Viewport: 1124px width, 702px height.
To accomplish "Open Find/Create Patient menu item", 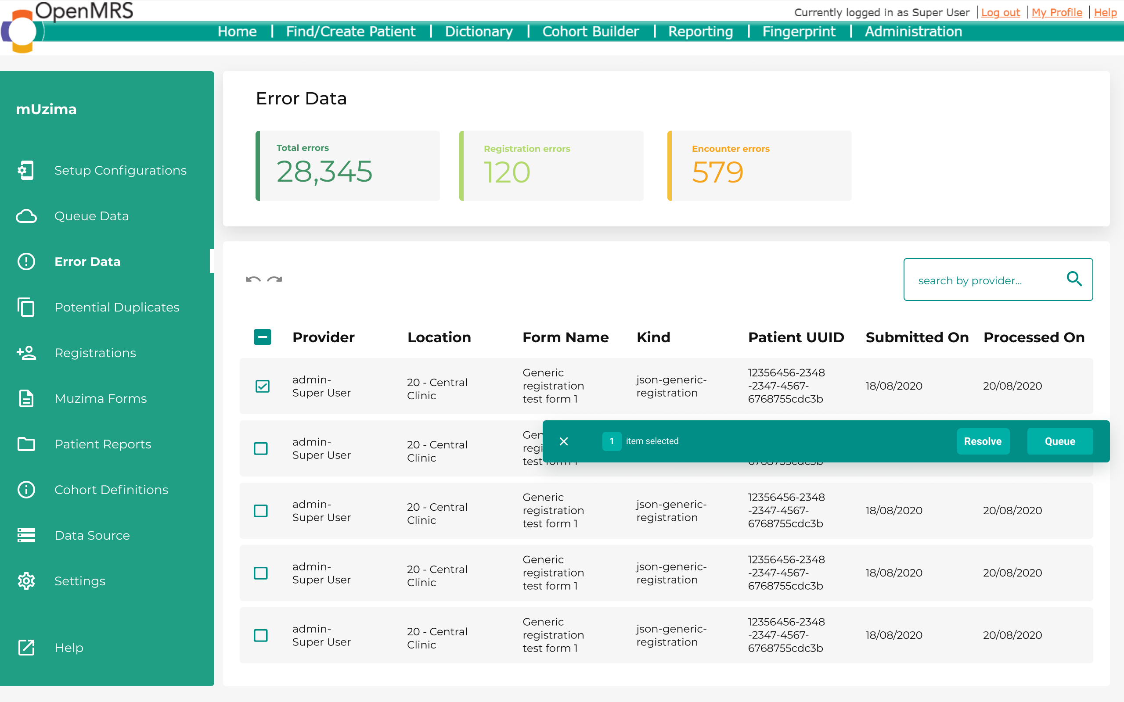I will pyautogui.click(x=351, y=31).
